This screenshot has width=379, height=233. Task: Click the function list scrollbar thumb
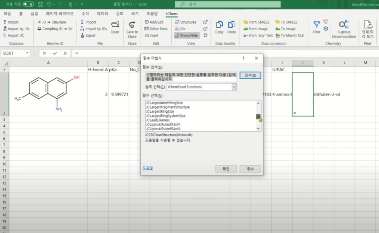click(x=258, y=117)
